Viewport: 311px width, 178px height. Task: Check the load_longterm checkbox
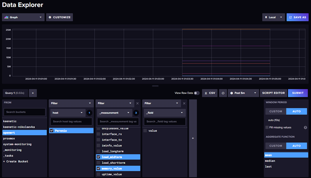(98, 151)
